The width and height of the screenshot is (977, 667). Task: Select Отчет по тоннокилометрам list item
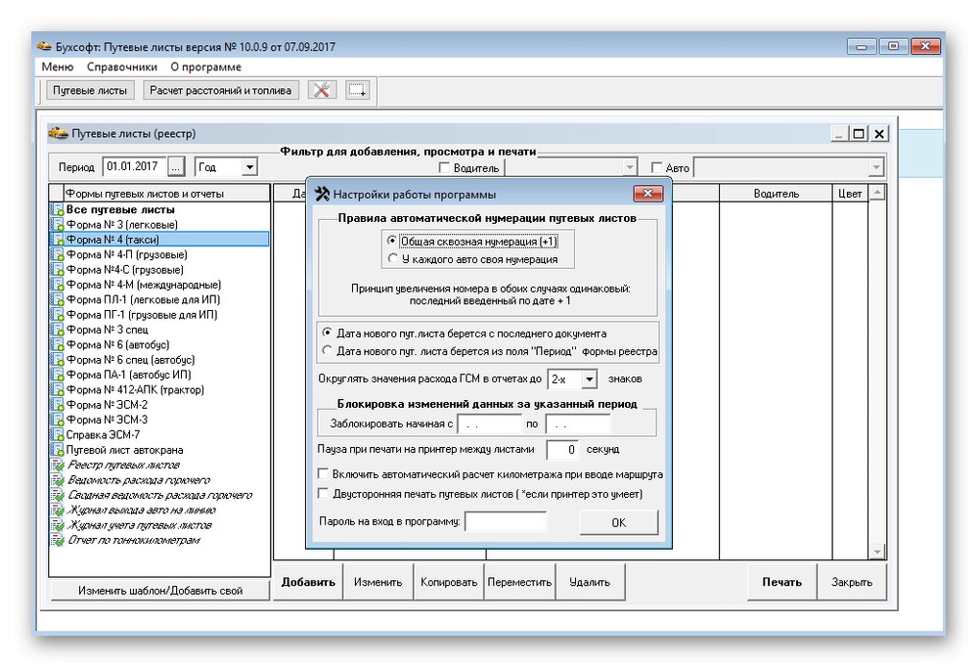(133, 540)
